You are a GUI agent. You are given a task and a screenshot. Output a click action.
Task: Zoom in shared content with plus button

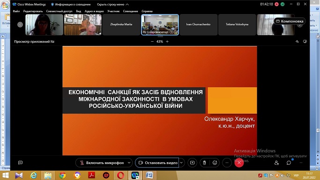(167, 41)
